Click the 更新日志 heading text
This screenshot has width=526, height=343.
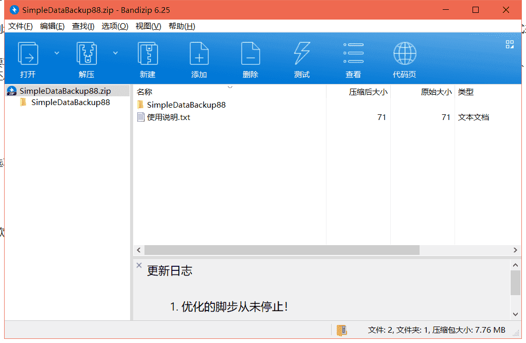coord(169,271)
